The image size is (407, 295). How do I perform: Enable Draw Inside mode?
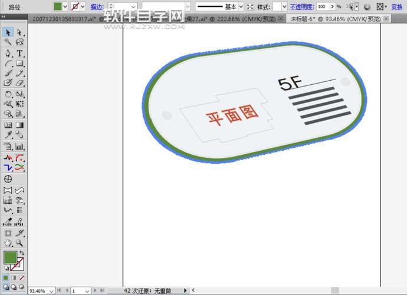point(22,287)
